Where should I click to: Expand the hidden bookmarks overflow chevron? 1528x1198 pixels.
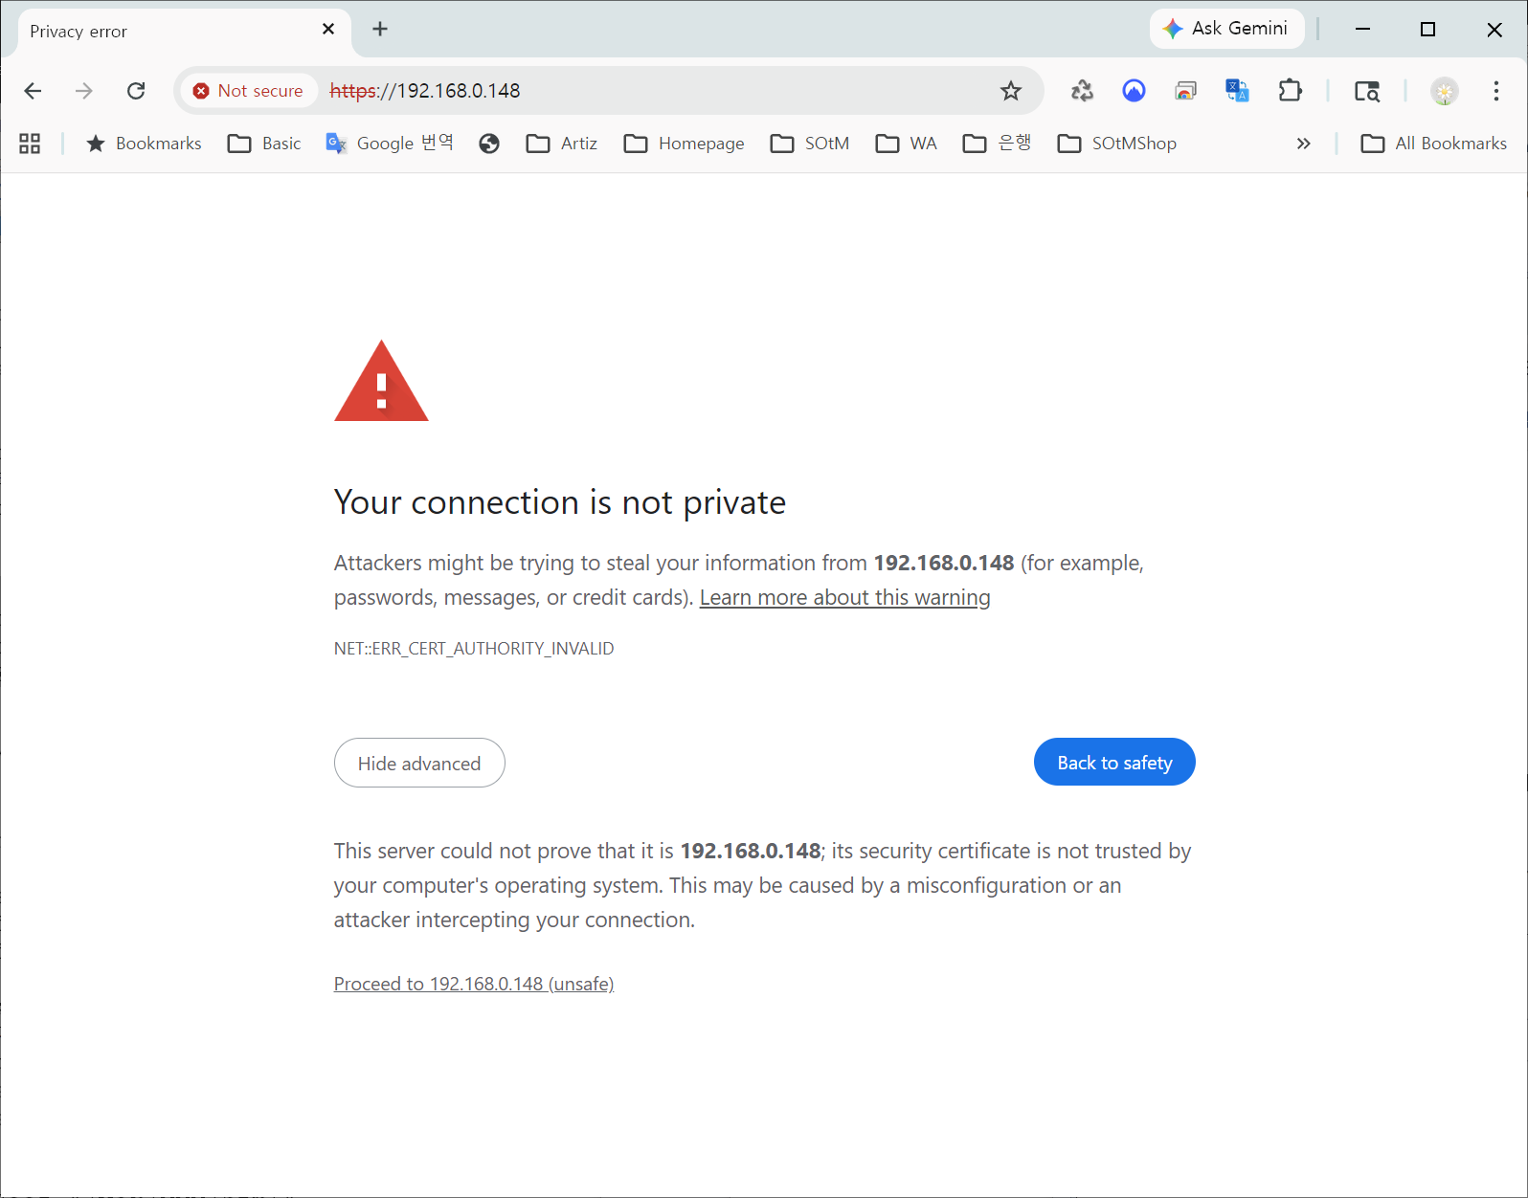point(1303,144)
